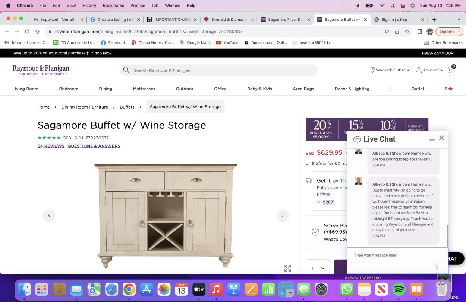Viewport: 466px width, 302px height.
Task: Show the next product image arrow
Action: coord(282,216)
